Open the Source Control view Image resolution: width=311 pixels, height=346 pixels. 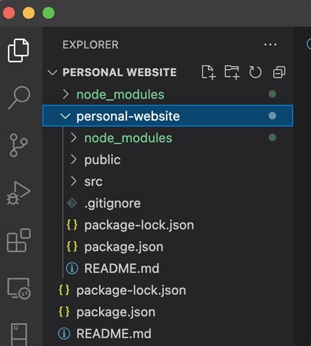(x=18, y=145)
